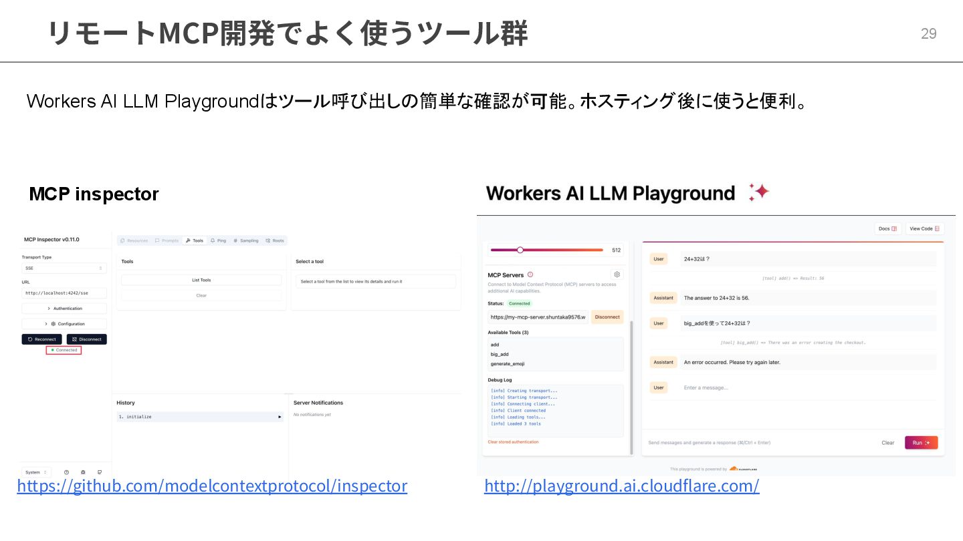Click the feedback icon beside bug icon
The width and height of the screenshot is (963, 541).
pos(100,472)
